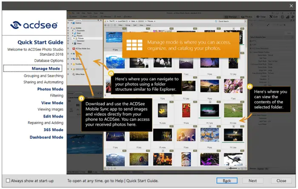Select the 365 Mode section

(x=53, y=130)
